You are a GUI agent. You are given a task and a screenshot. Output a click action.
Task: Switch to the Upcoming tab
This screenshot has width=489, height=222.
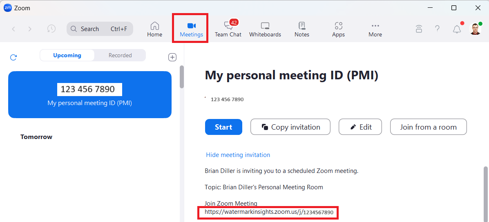click(67, 55)
